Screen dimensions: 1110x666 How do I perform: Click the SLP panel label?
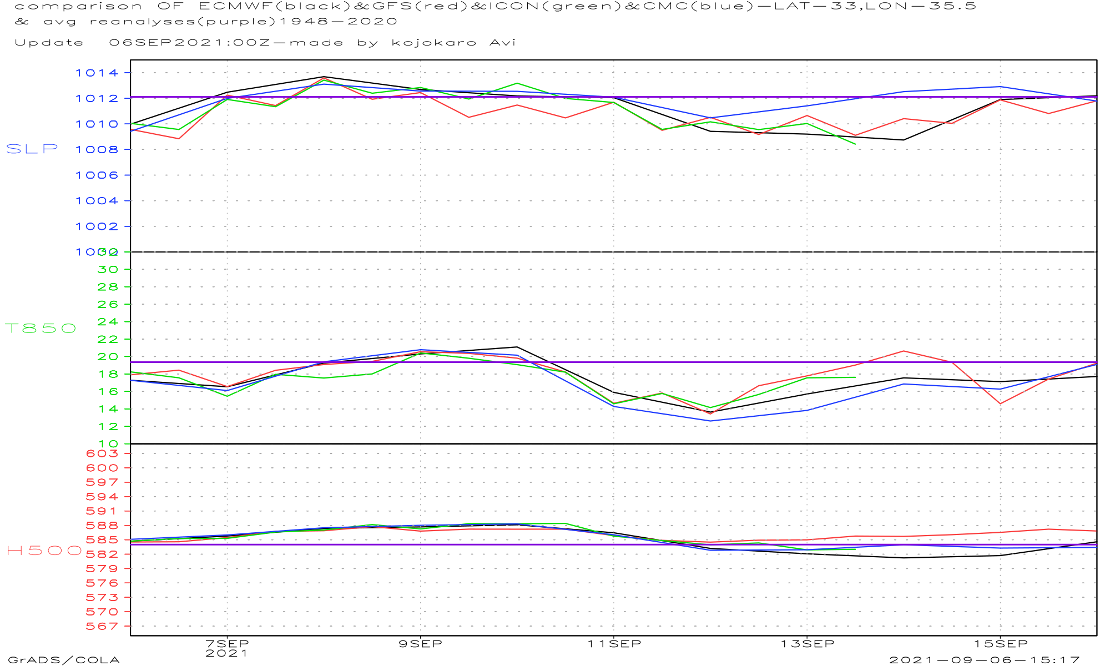pyautogui.click(x=32, y=149)
